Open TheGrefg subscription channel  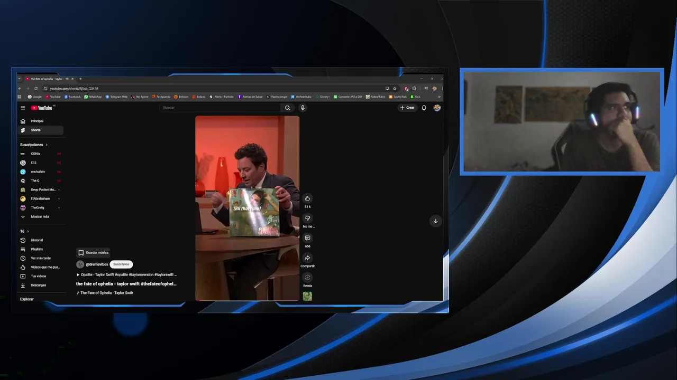[x=40, y=207]
